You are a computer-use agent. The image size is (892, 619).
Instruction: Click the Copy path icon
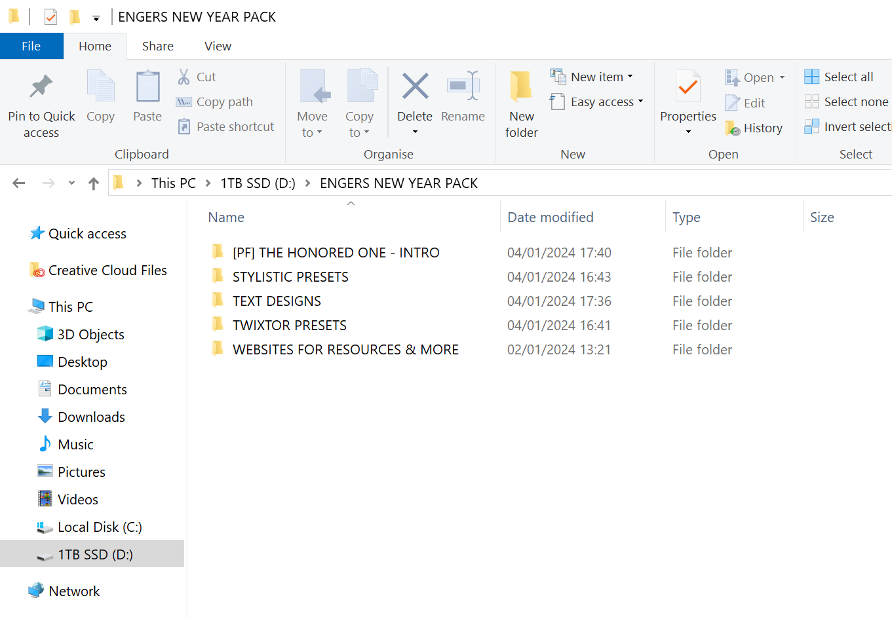click(x=184, y=102)
